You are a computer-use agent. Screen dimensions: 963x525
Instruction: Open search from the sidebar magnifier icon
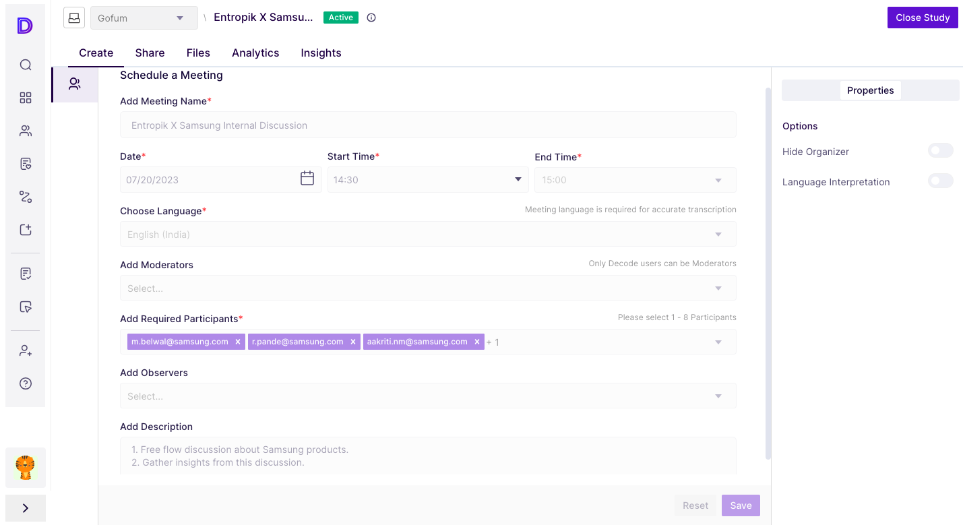[26, 65]
